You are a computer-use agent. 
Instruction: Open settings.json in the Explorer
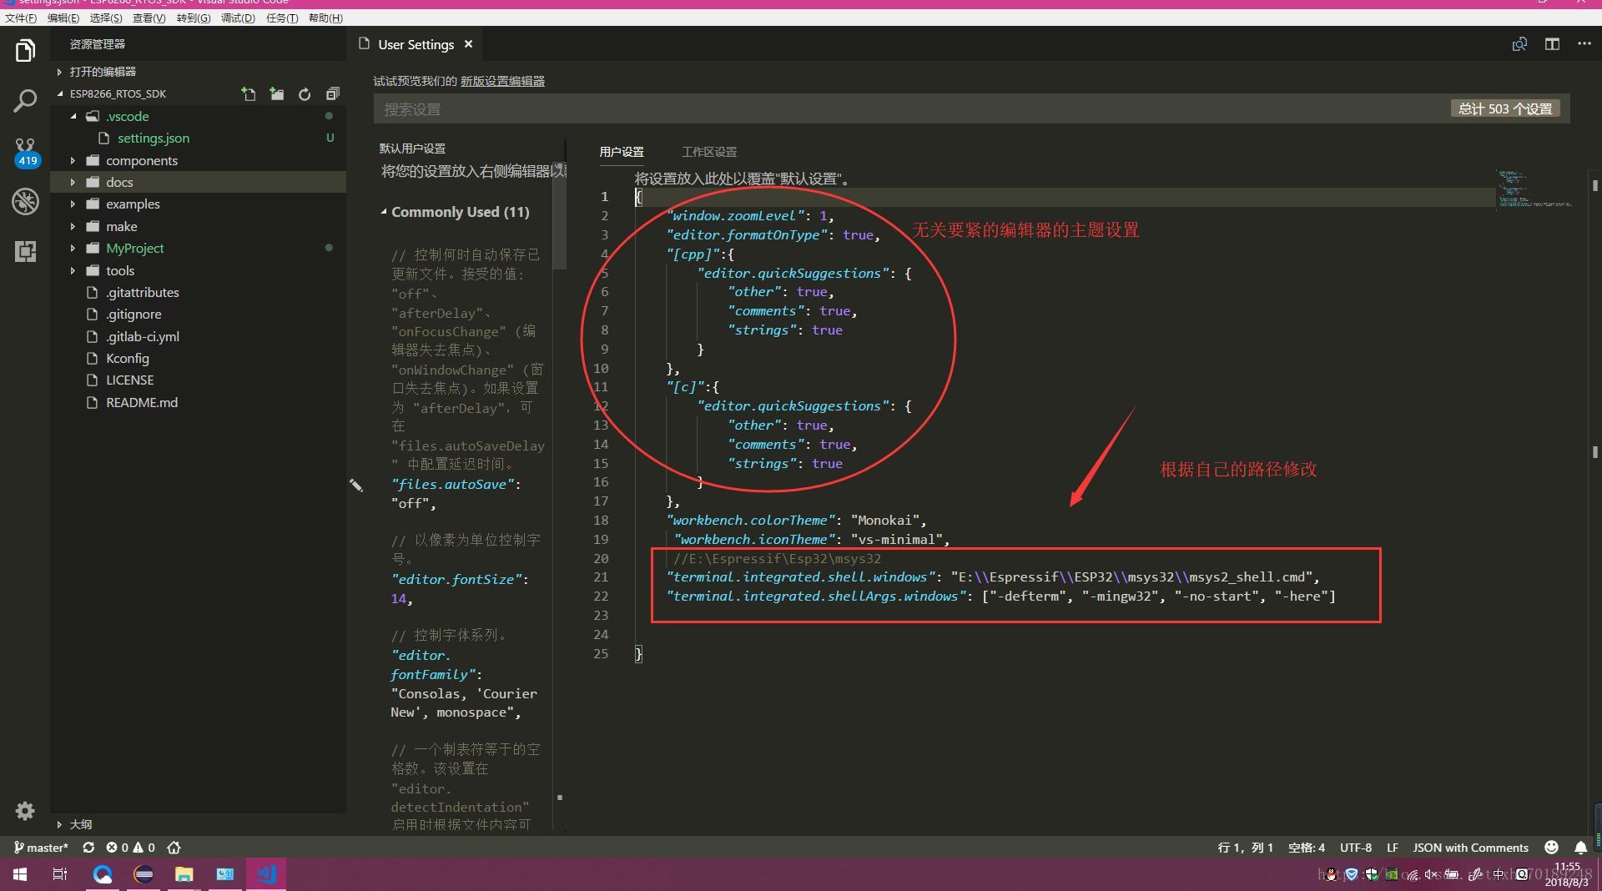click(153, 138)
